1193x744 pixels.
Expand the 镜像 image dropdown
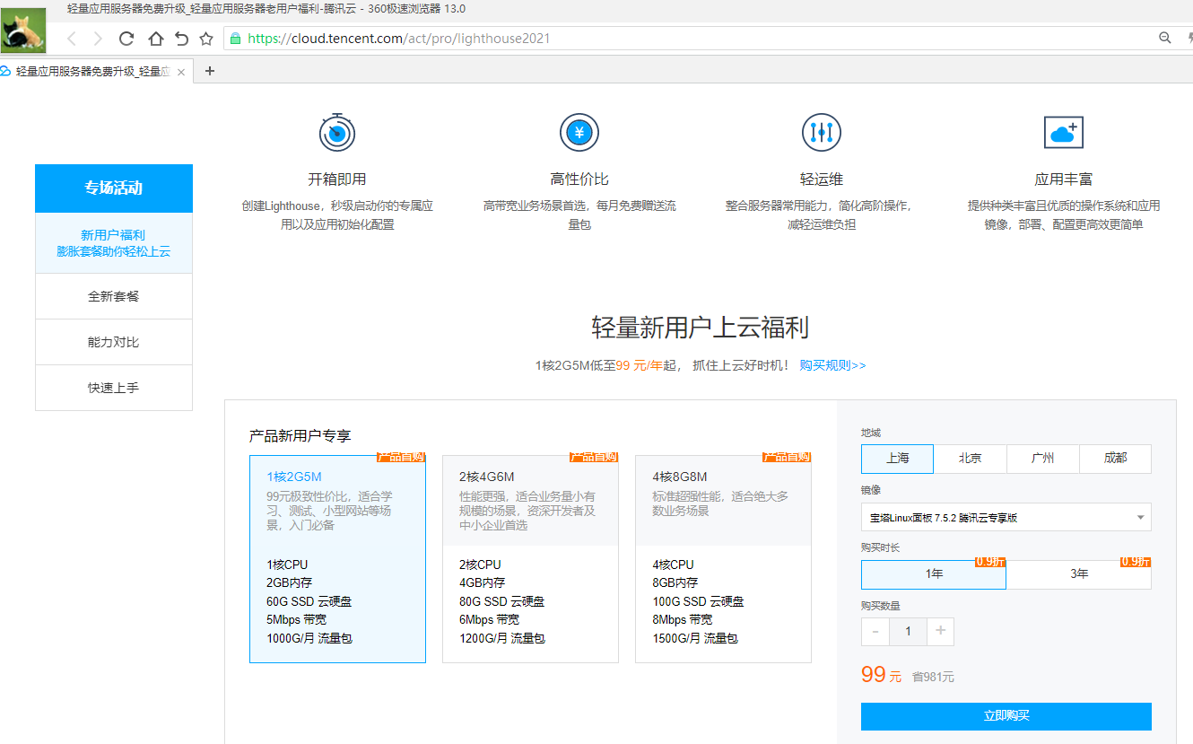pos(1006,517)
